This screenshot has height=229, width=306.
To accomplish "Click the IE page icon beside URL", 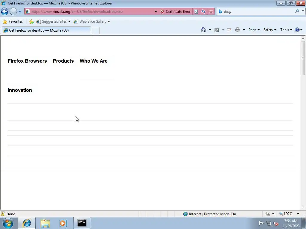I will pyautogui.click(x=27, y=12).
